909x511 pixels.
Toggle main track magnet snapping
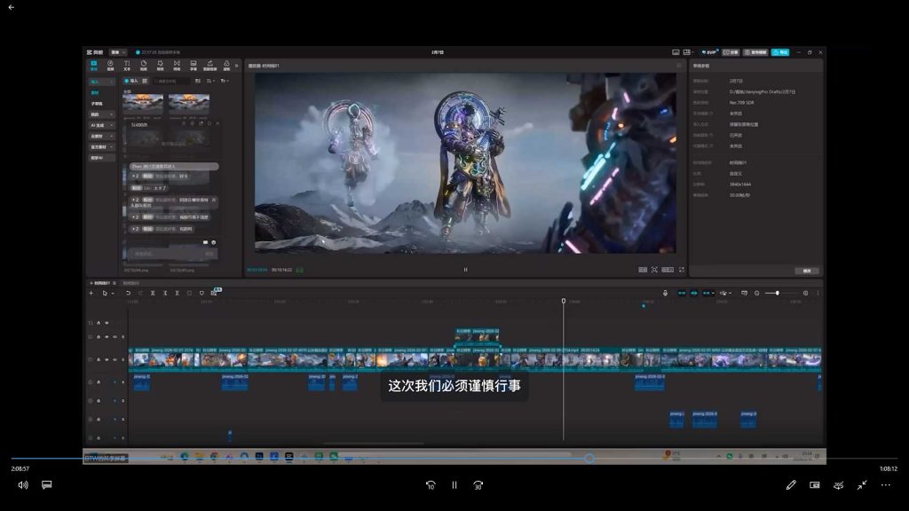click(682, 293)
